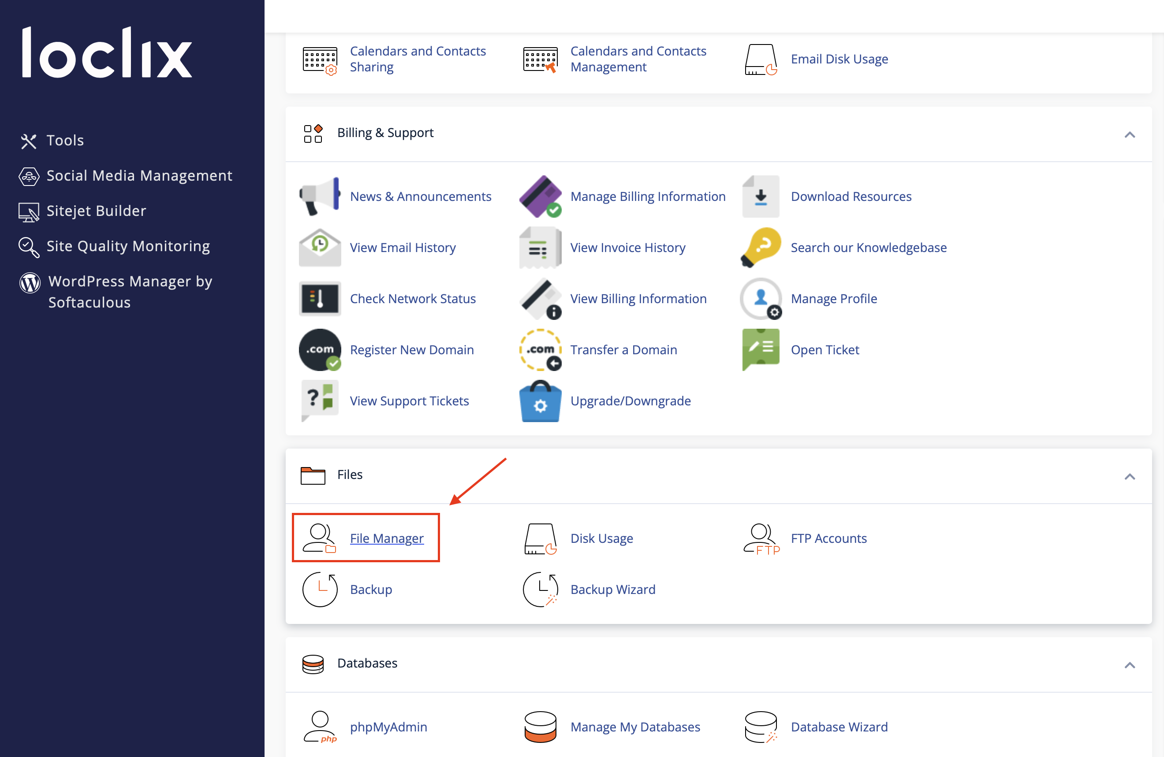Click the Open Ticket green pencil icon

point(760,349)
